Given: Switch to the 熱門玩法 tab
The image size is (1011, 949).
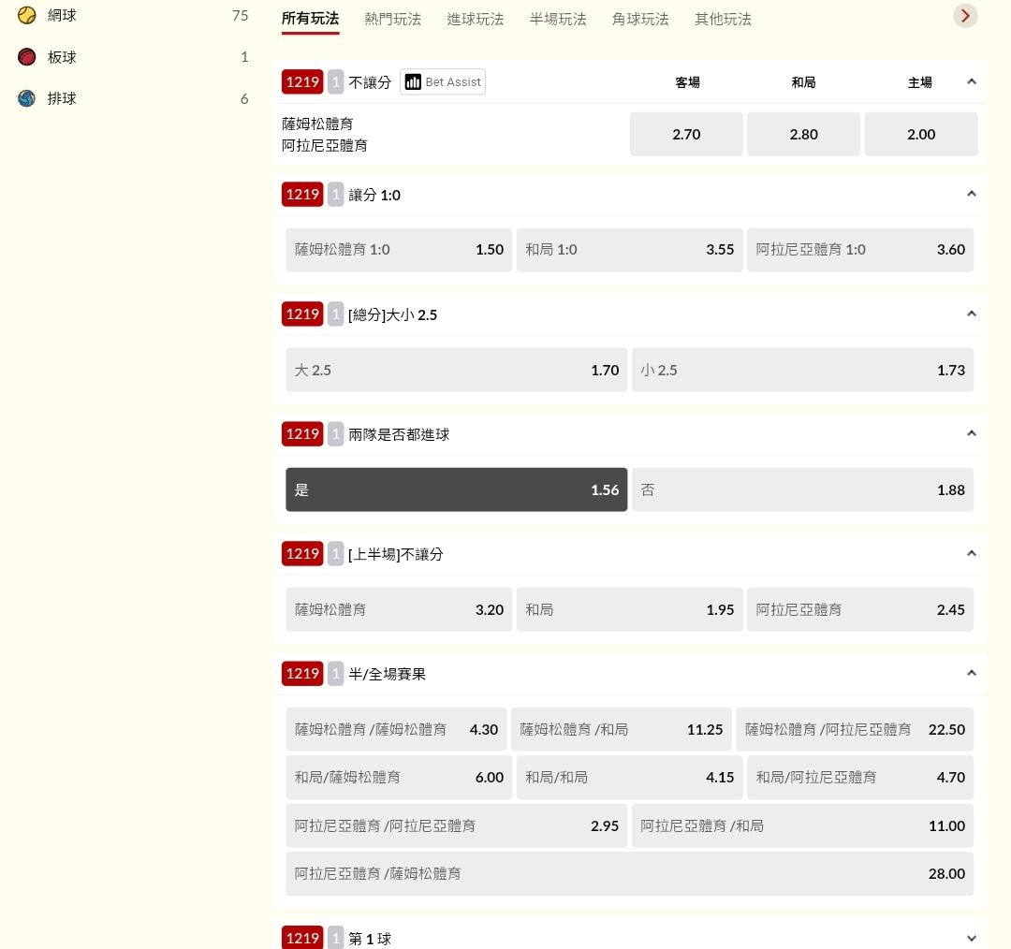Looking at the screenshot, I should (393, 19).
